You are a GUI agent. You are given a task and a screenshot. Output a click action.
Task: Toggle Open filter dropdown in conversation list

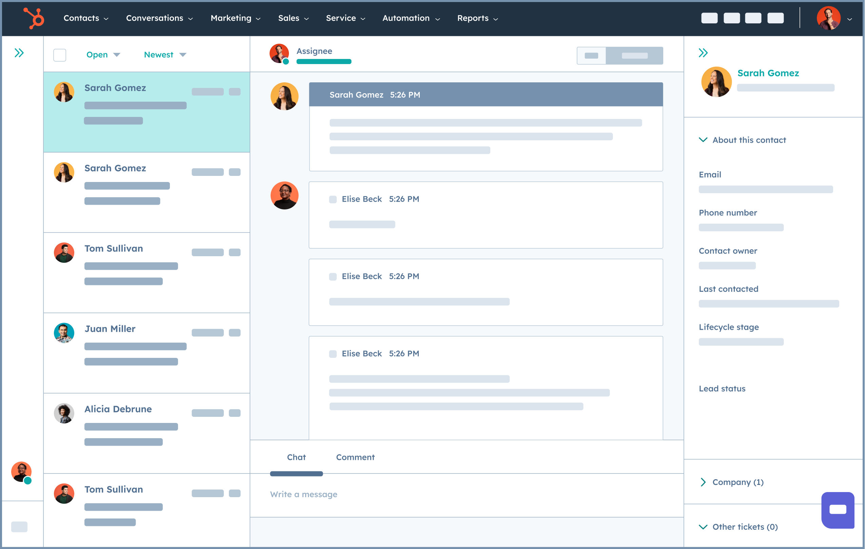click(x=101, y=55)
